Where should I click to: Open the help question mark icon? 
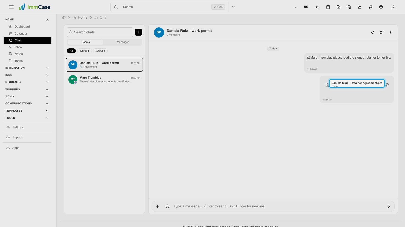(381, 7)
